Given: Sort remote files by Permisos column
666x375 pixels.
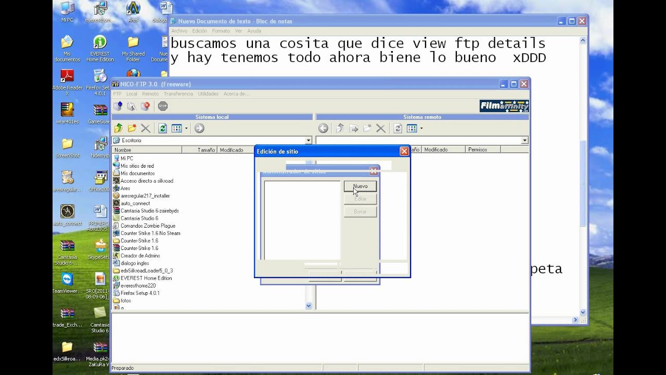Looking at the screenshot, I should pos(483,149).
